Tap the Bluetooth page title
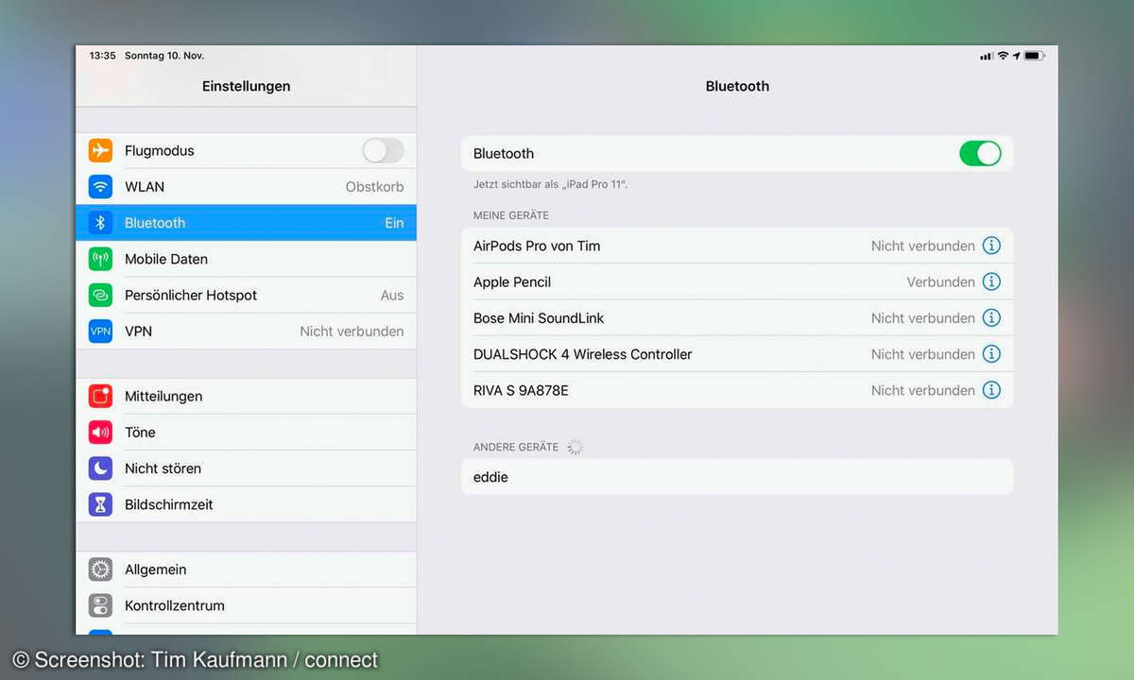 737,86
